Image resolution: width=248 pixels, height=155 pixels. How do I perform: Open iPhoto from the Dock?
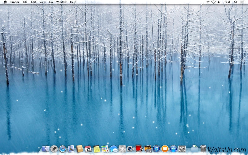148,149
